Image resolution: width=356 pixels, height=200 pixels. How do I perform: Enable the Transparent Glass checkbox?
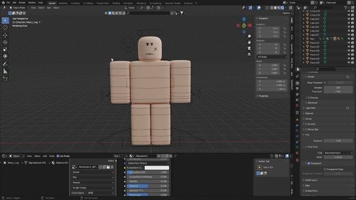click(325, 169)
